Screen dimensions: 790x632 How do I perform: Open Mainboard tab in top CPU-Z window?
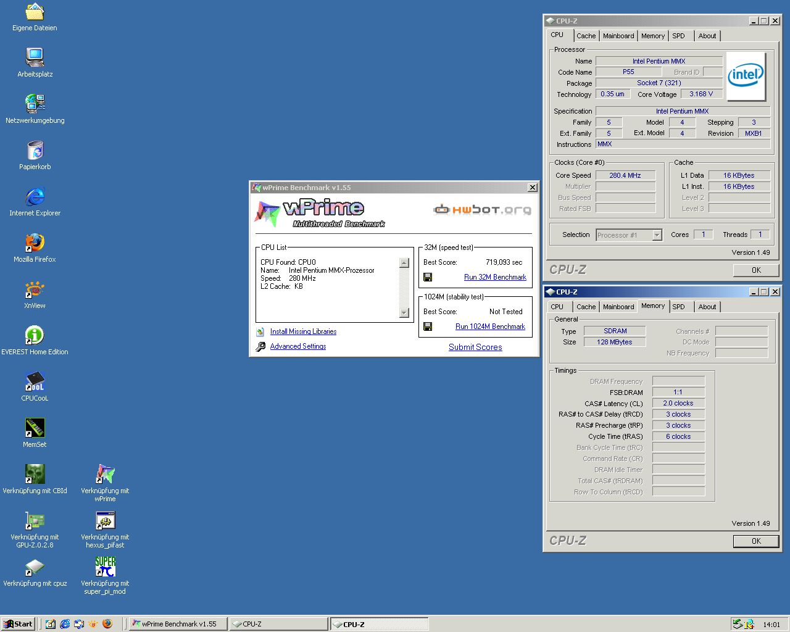click(x=618, y=36)
